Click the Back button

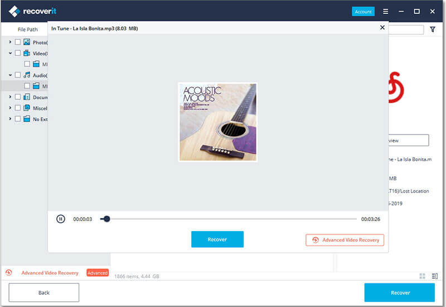point(44,292)
